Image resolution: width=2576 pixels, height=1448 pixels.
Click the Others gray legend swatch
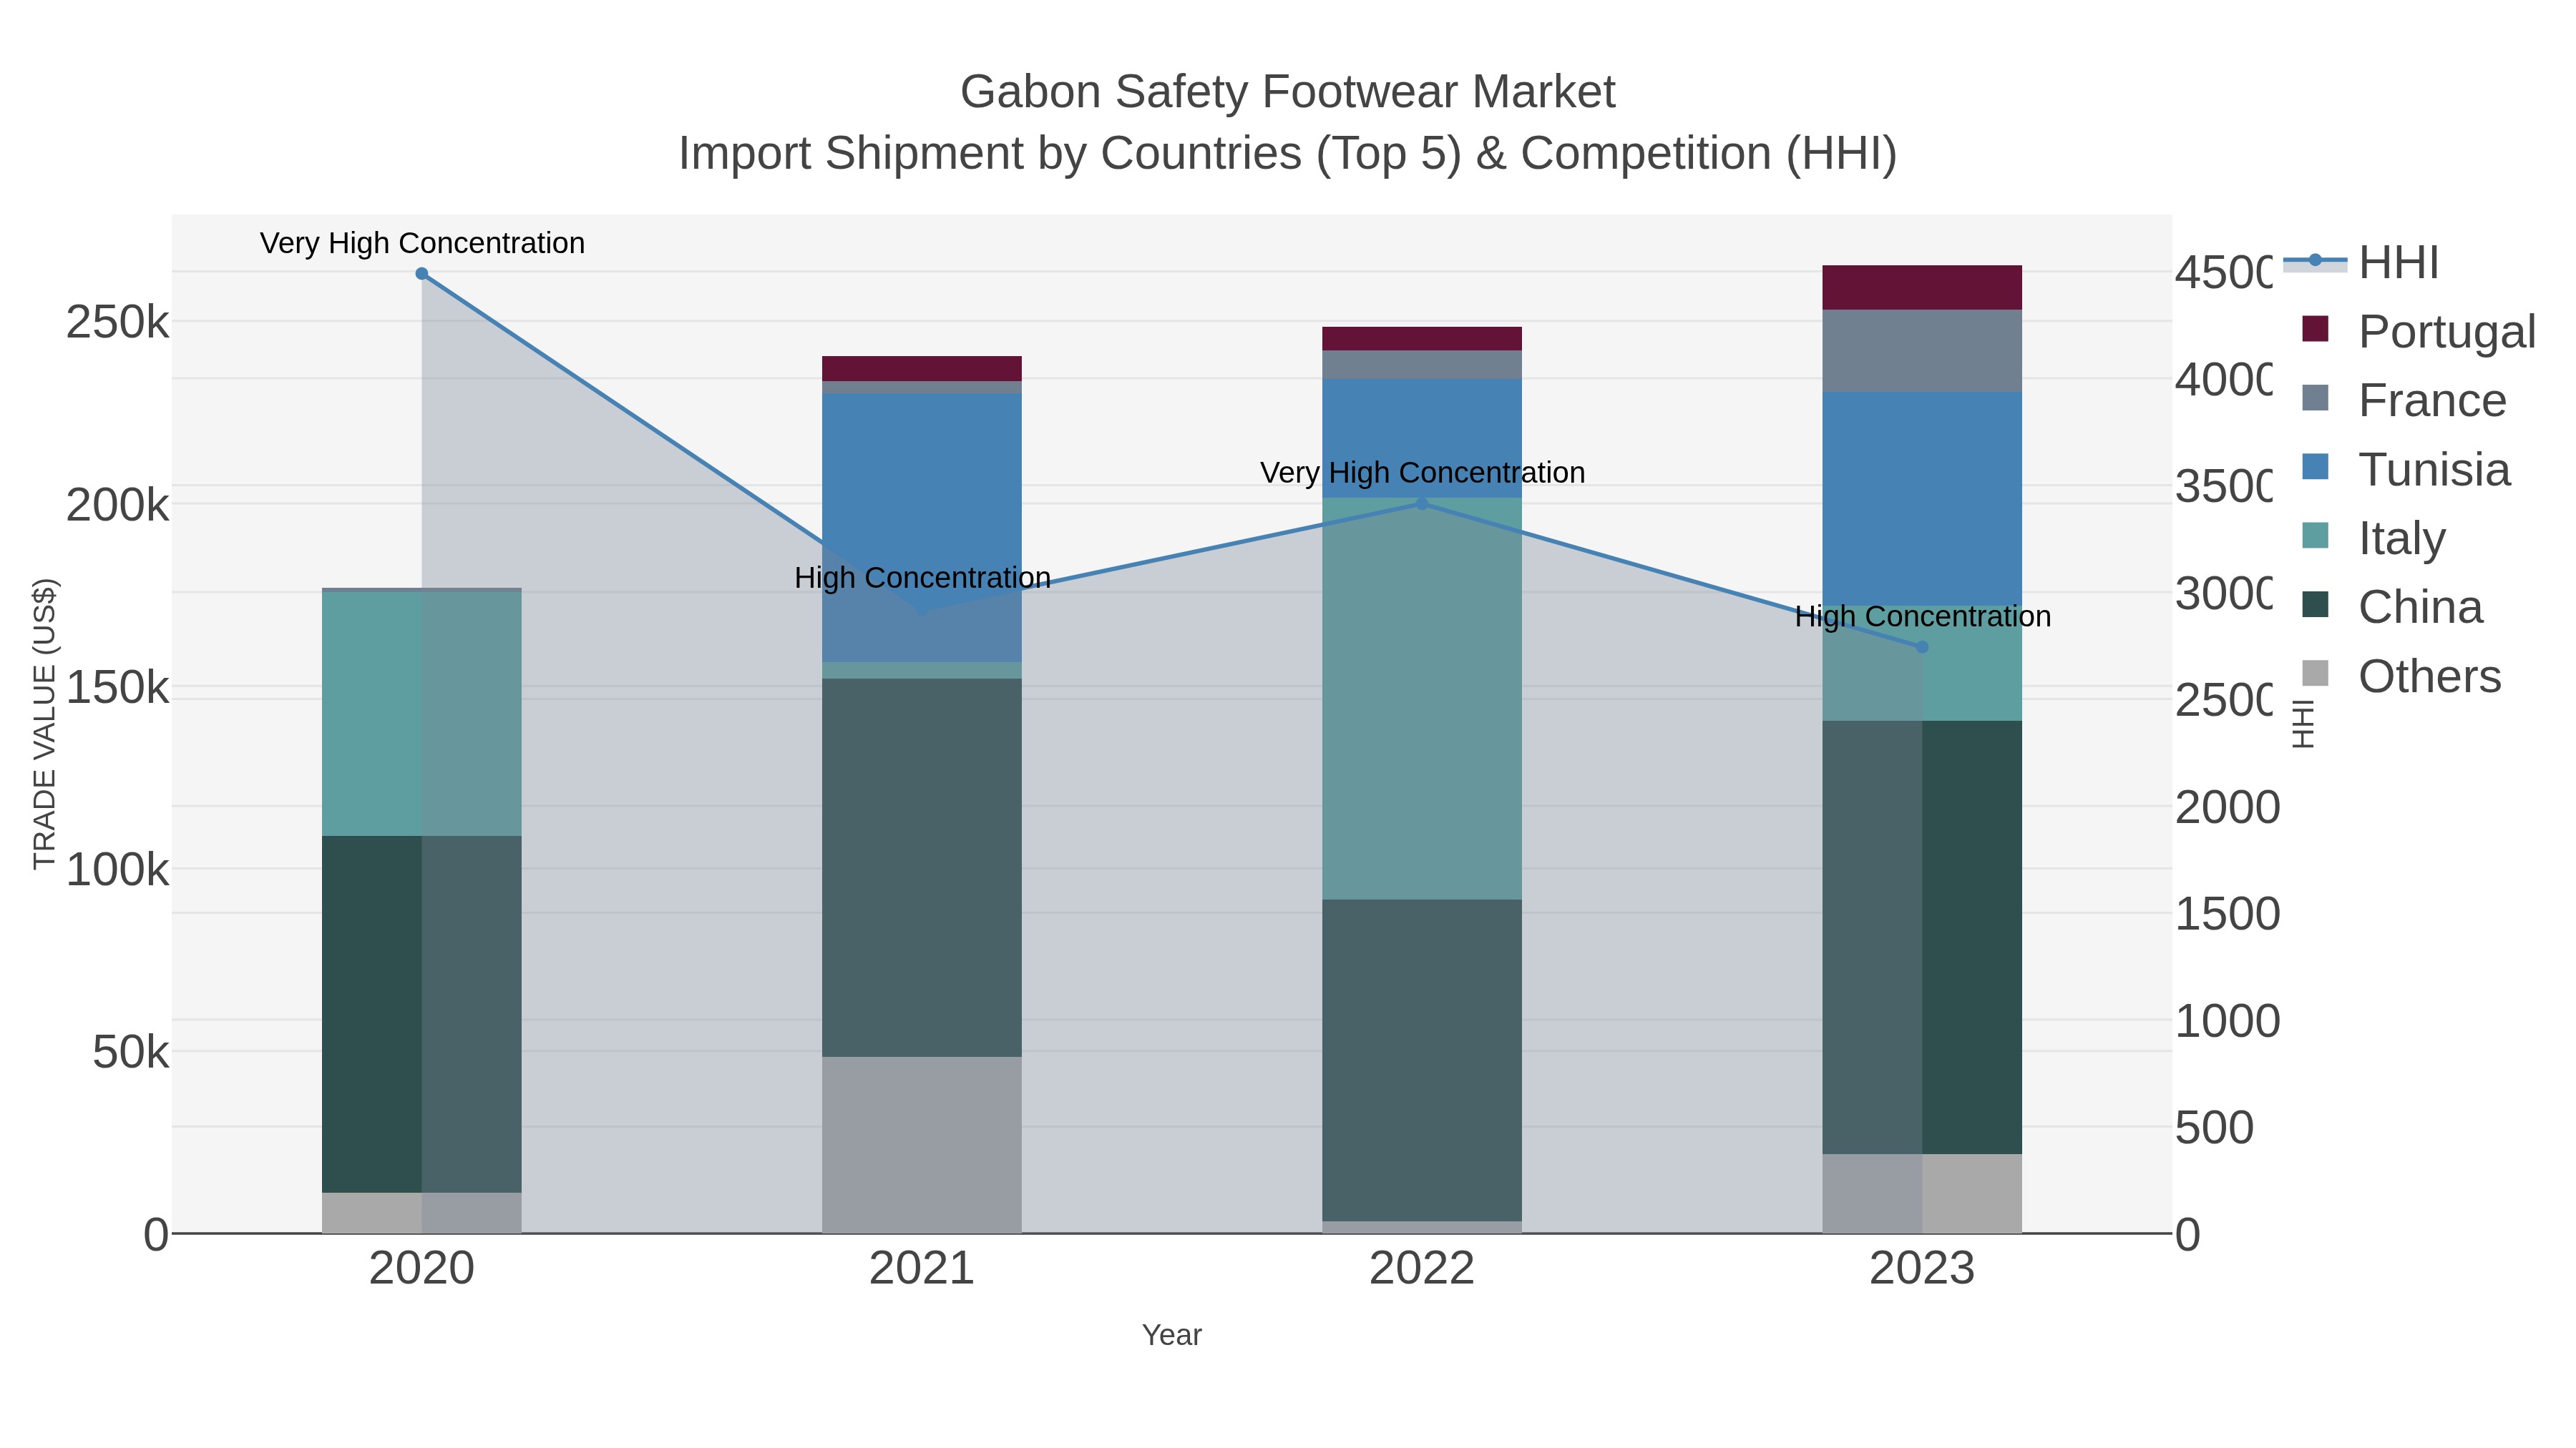2315,674
